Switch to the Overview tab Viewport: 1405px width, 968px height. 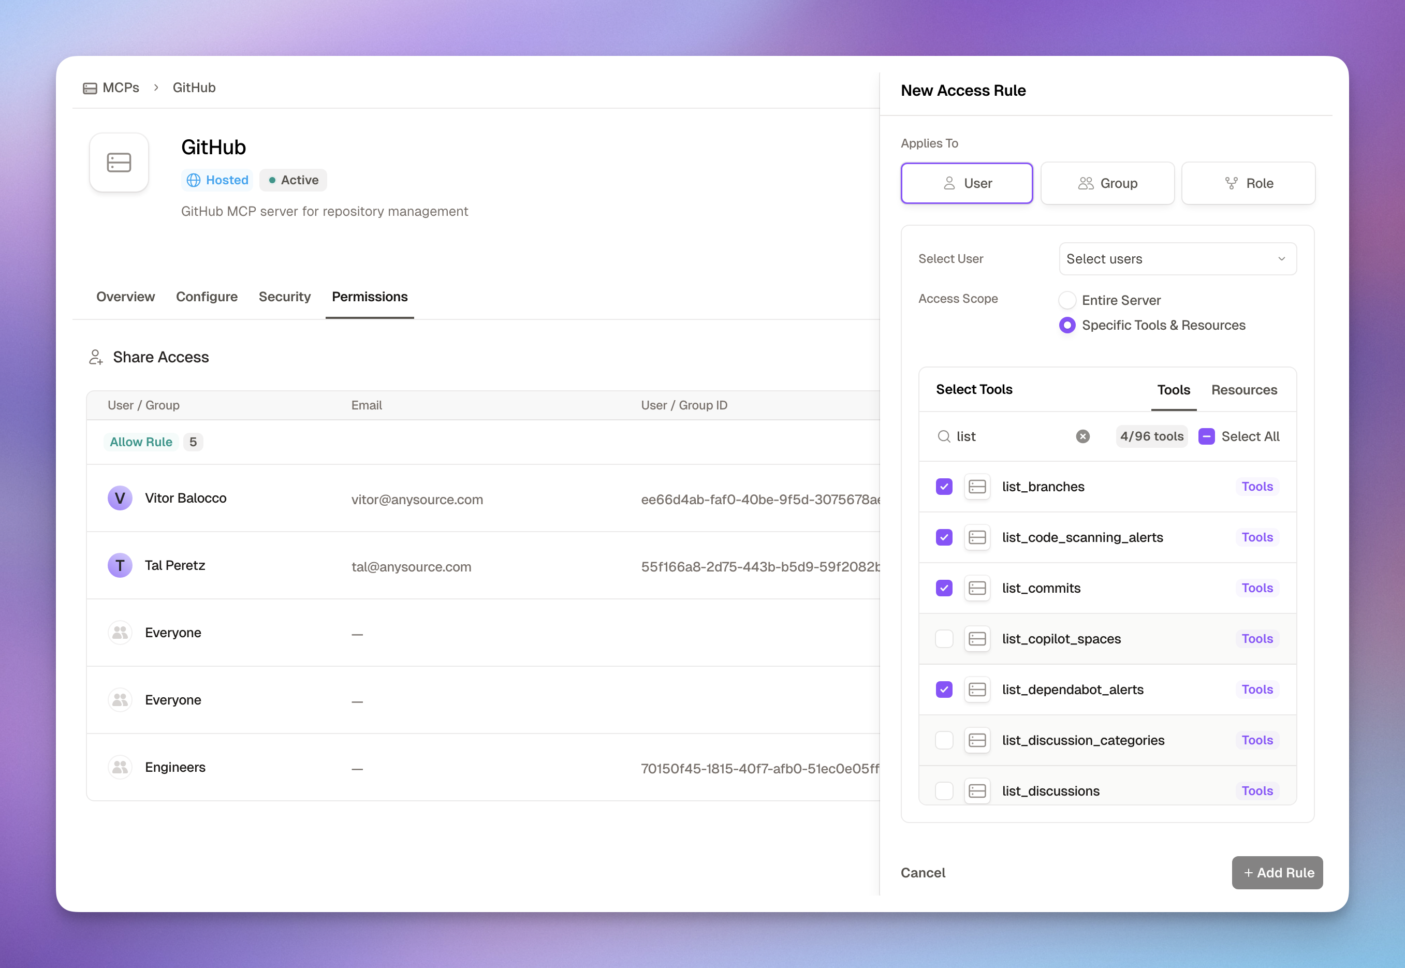point(125,297)
